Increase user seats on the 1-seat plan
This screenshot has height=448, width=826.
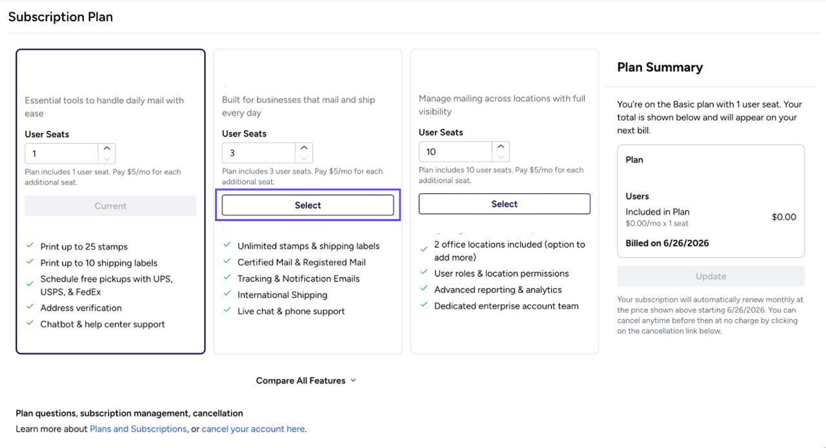(107, 149)
